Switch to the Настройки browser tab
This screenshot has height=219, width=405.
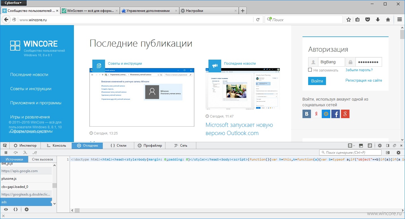point(209,11)
